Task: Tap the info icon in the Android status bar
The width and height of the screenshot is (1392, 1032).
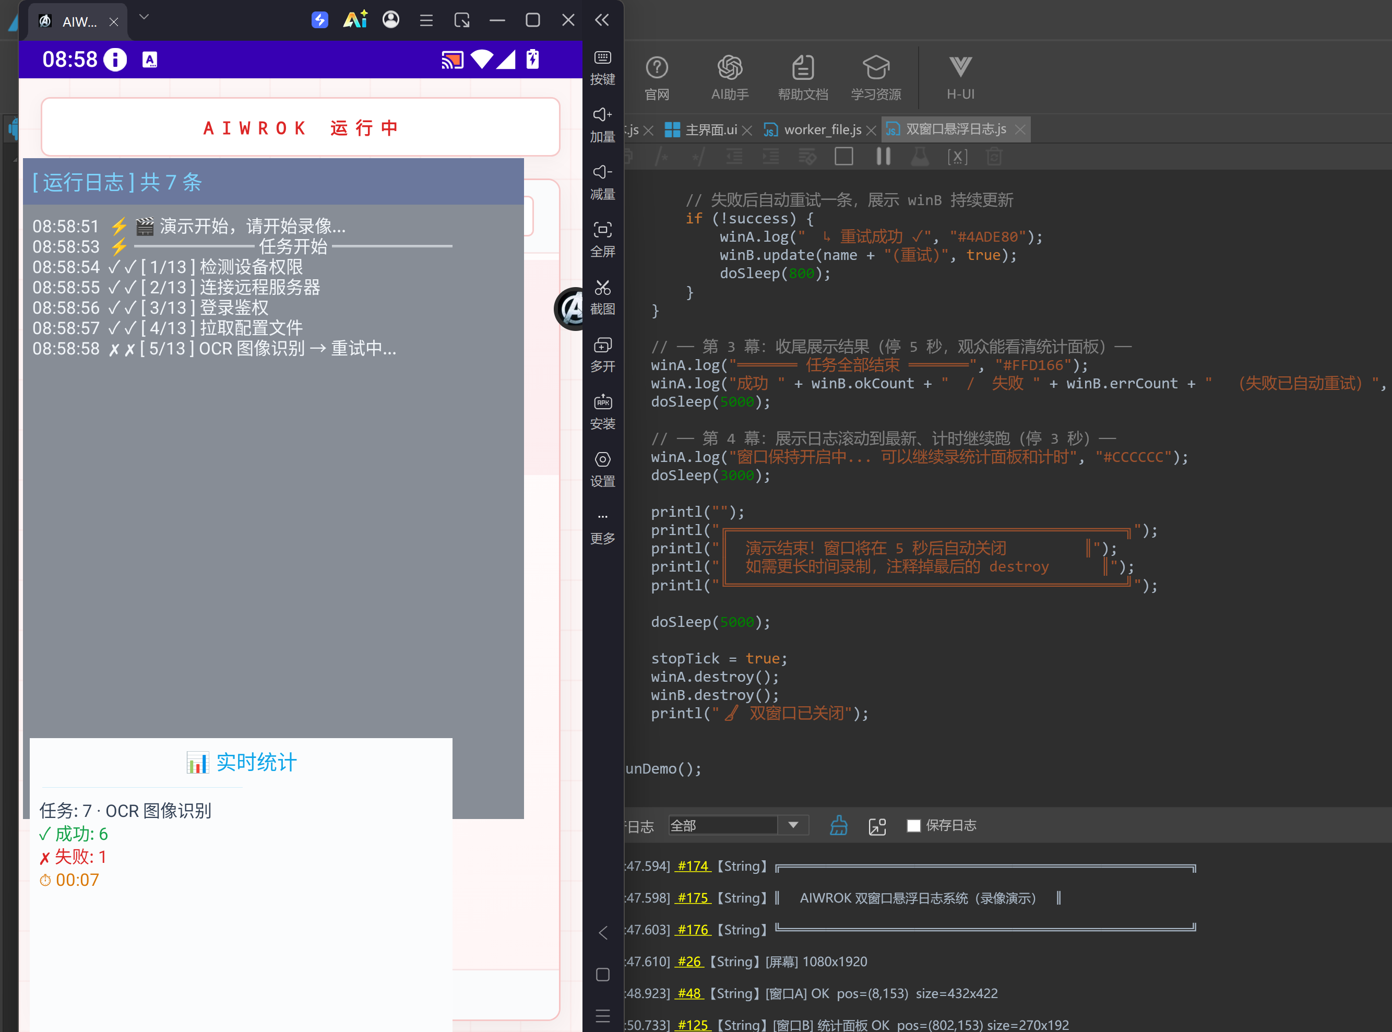Action: [x=115, y=60]
